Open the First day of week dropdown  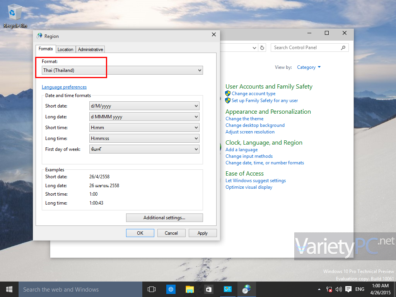(144, 149)
